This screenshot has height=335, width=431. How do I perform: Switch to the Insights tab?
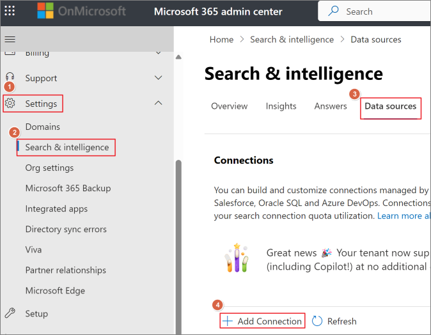[x=281, y=106]
